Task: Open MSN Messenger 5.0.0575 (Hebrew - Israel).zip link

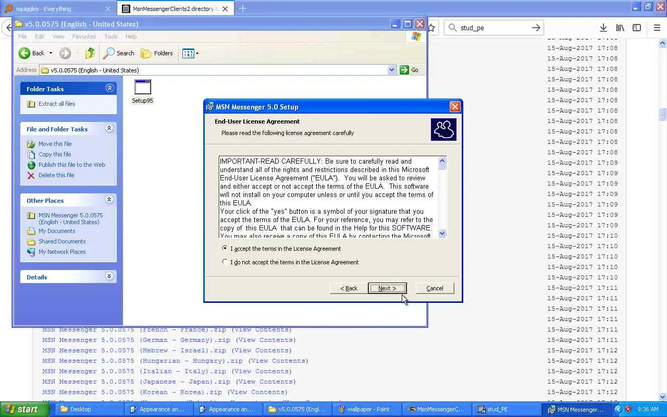Action: pyautogui.click(x=134, y=350)
